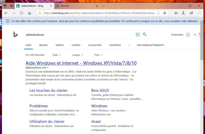The width and height of the screenshot is (205, 134).
Task: Maximize the Edge browser window
Action: pyautogui.click(x=190, y=6)
